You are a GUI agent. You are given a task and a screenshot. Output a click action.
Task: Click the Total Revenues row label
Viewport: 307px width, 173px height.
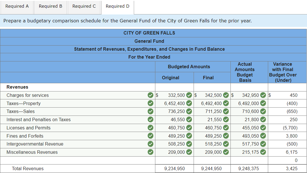pyautogui.click(x=27, y=168)
